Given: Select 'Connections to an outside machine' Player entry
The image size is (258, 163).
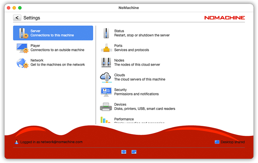Looking at the screenshot, I should tap(57, 50).
